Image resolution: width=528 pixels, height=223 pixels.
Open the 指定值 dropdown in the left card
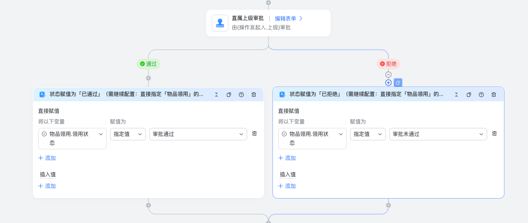pyautogui.click(x=128, y=134)
